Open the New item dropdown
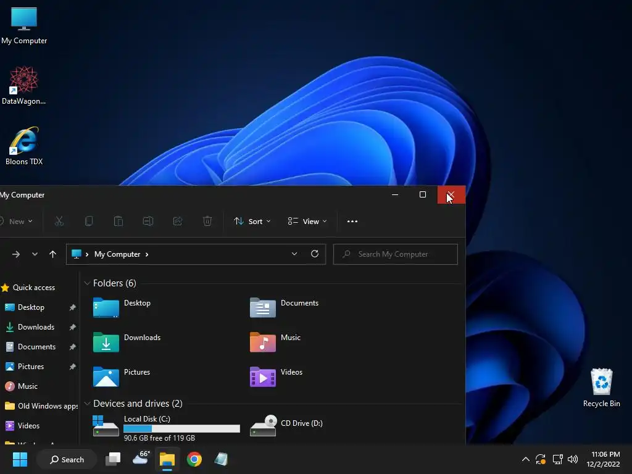This screenshot has height=474, width=632. 17,222
